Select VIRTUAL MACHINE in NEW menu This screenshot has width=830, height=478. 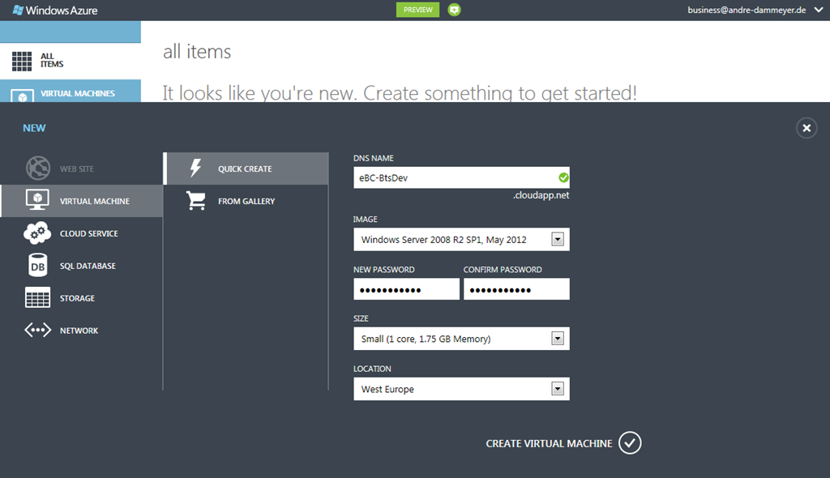[95, 201]
